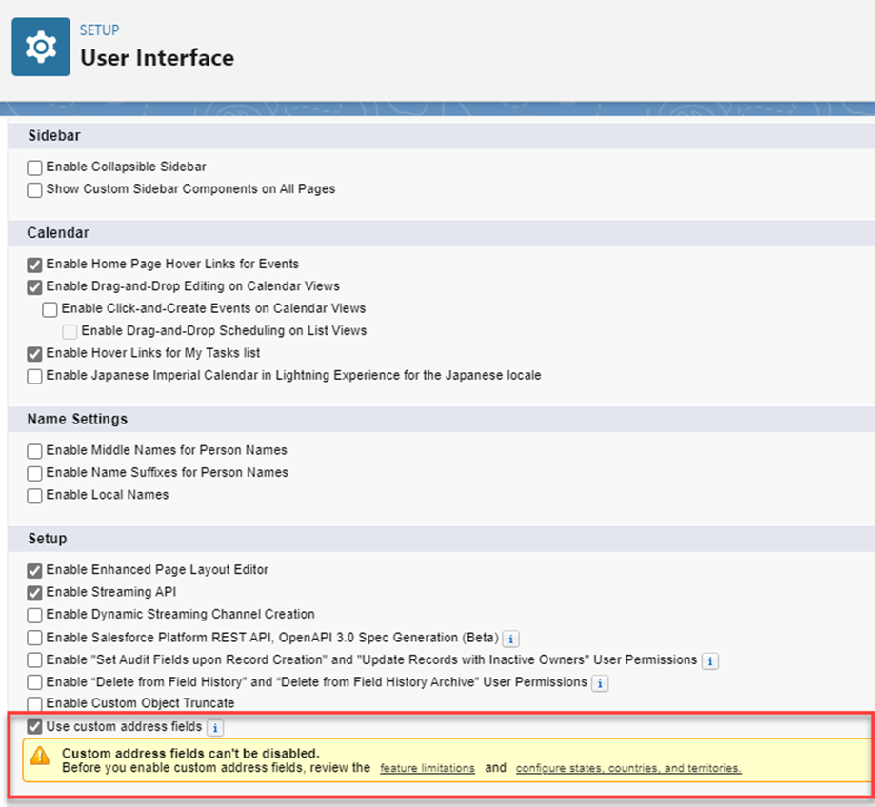This screenshot has height=807, width=875.
Task: Click the yellow warning triangle icon
Action: click(x=39, y=757)
